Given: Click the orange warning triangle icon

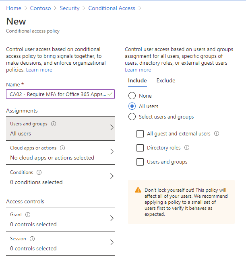Looking at the screenshot, I should 138,190.
